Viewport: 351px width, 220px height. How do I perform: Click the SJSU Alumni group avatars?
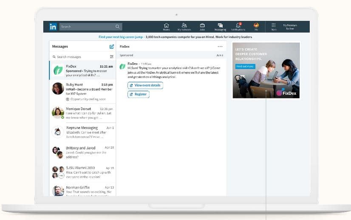58,172
